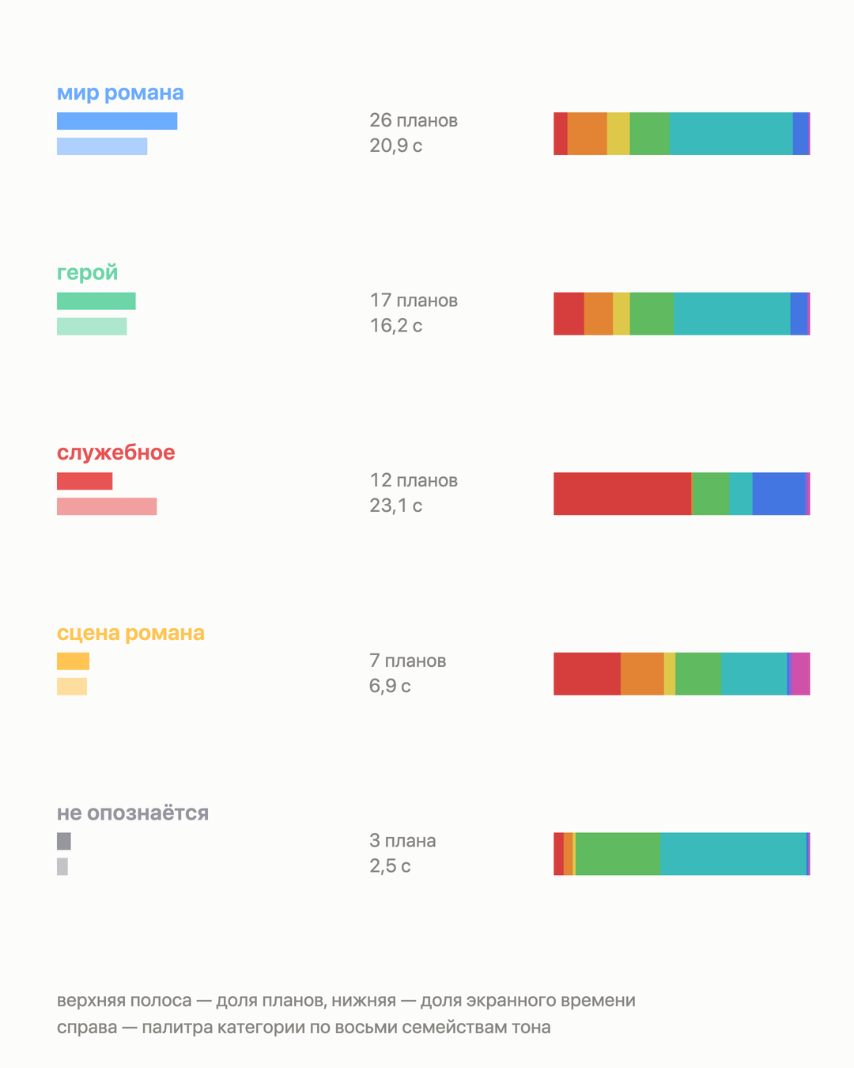The width and height of the screenshot is (854, 1068).
Task: Click the blue segment in «служебное» palette
Action: coord(779,494)
